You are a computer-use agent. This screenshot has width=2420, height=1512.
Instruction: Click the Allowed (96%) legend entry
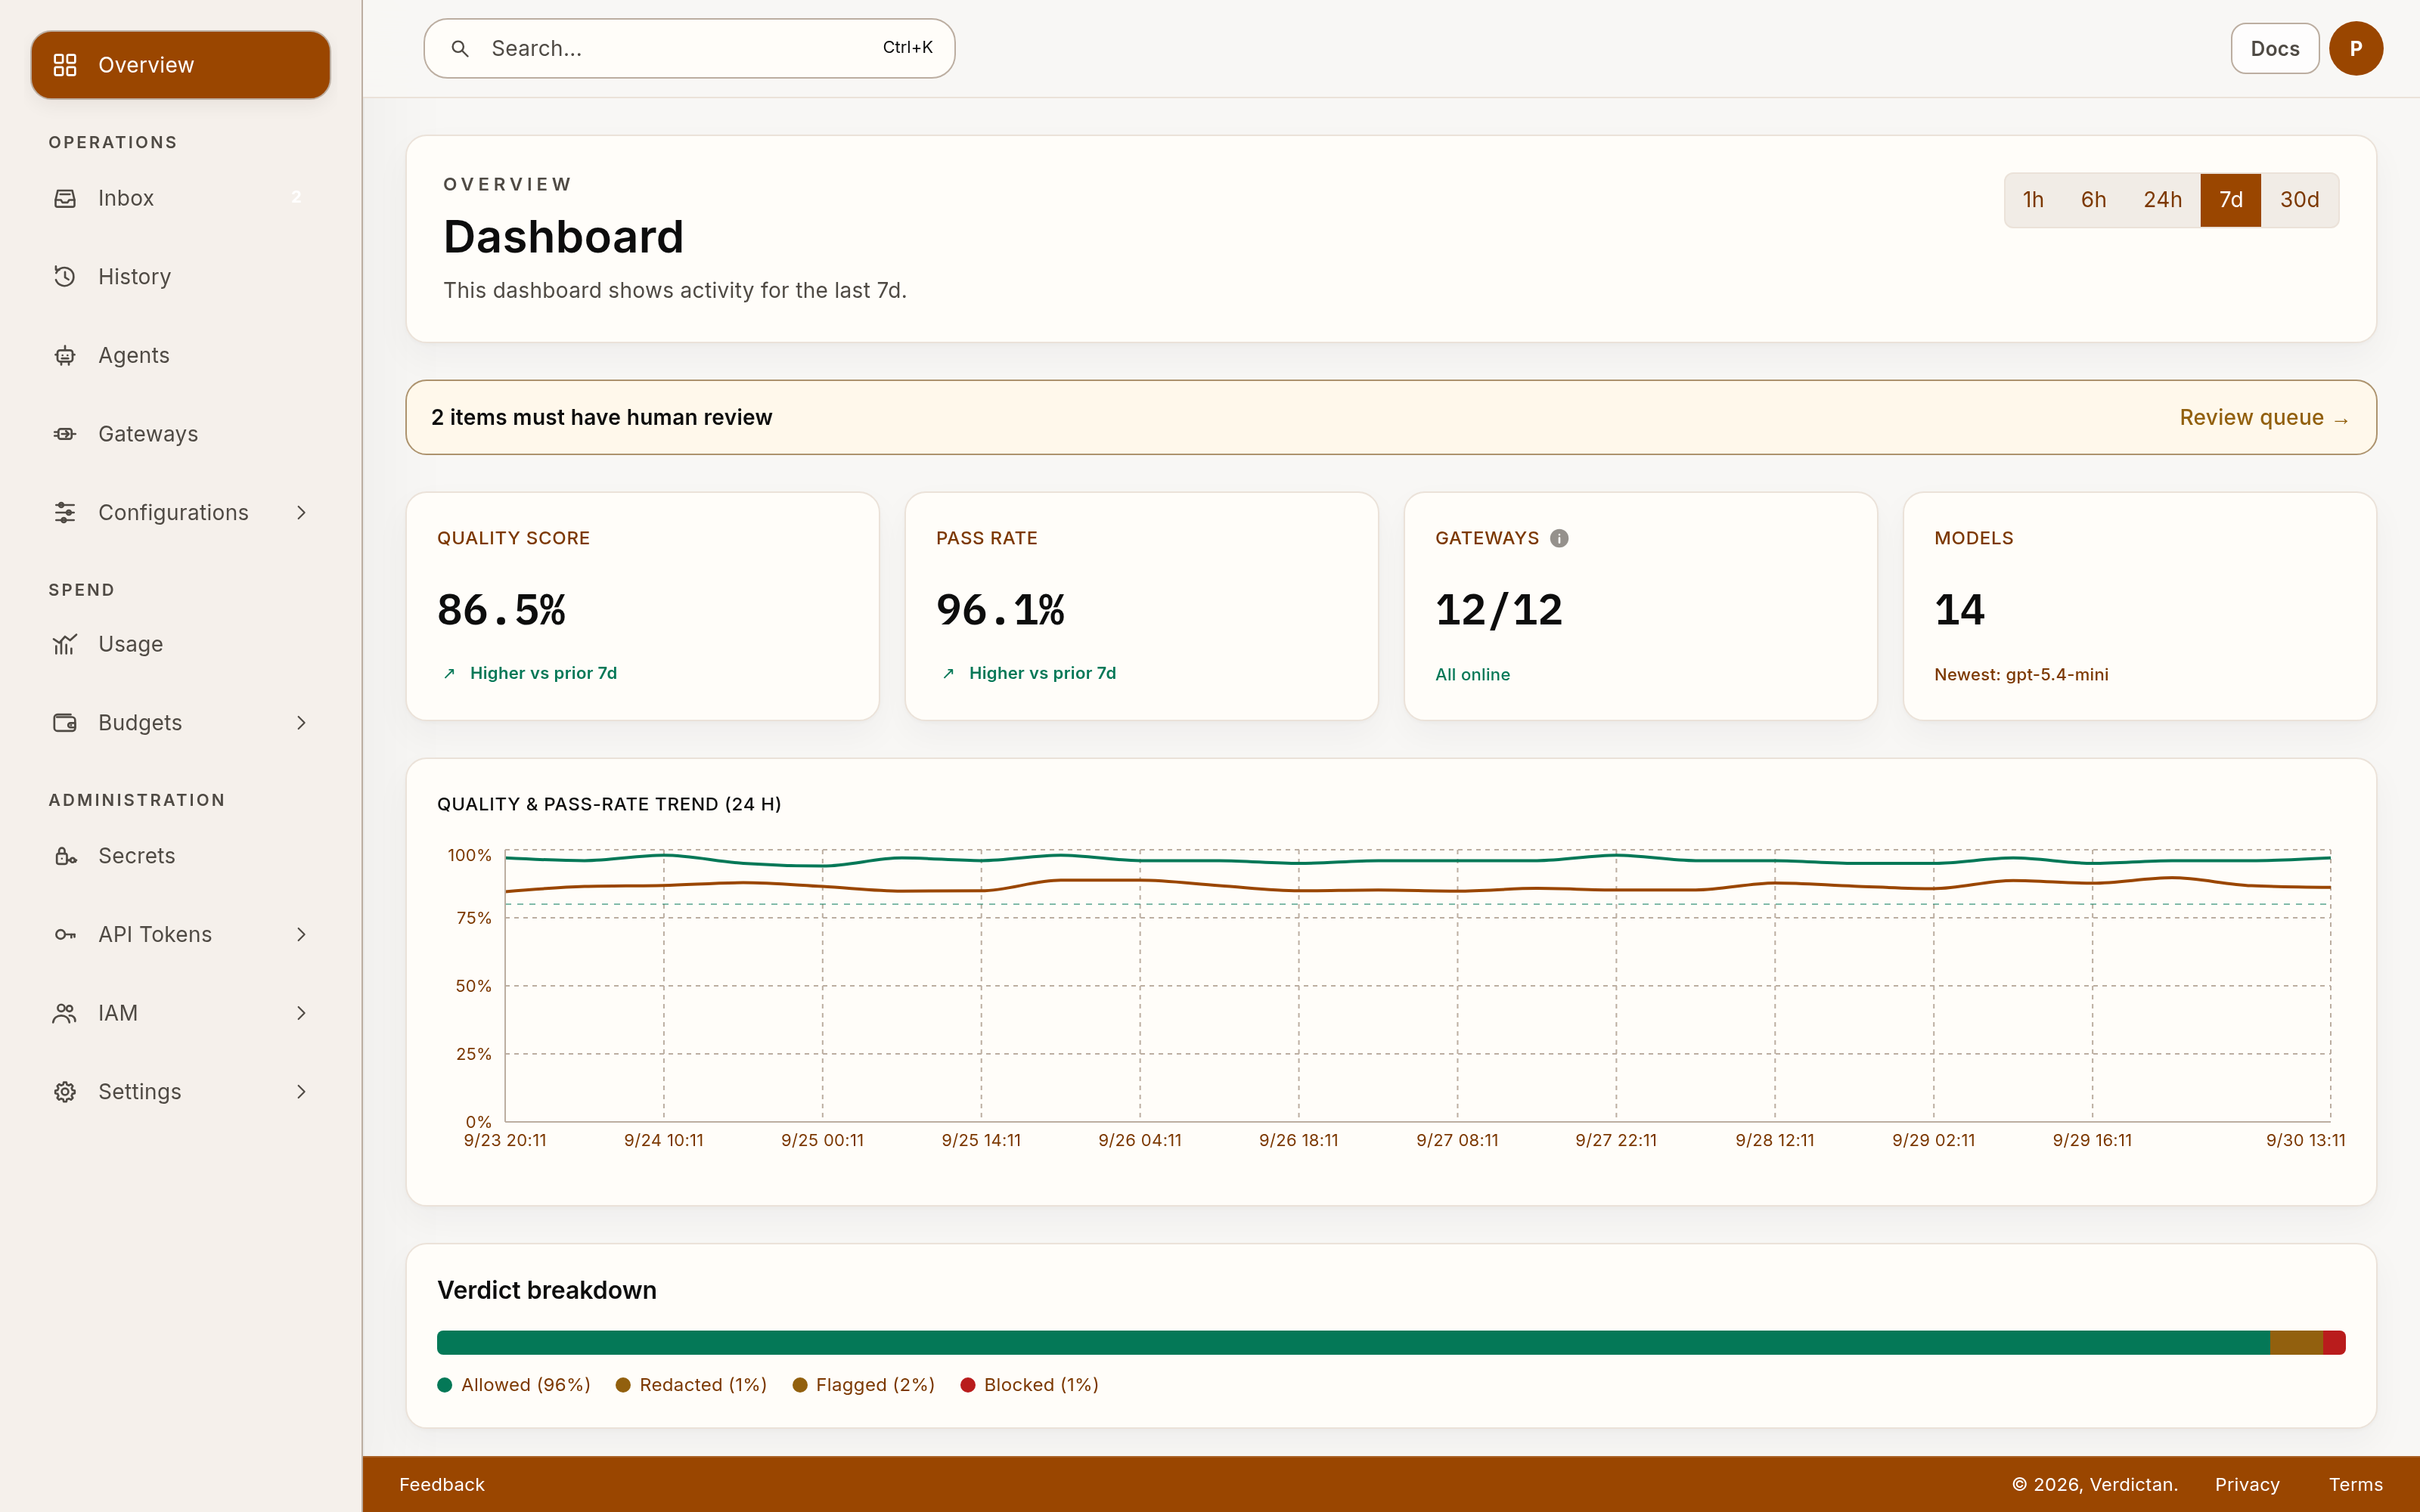514,1385
